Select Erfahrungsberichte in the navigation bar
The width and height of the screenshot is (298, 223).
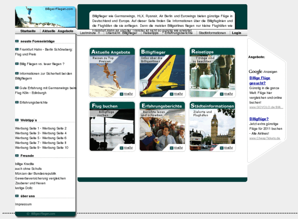(x=178, y=33)
